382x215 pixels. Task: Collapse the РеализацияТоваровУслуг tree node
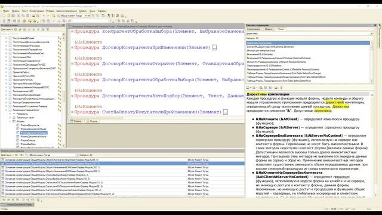tap(7, 110)
